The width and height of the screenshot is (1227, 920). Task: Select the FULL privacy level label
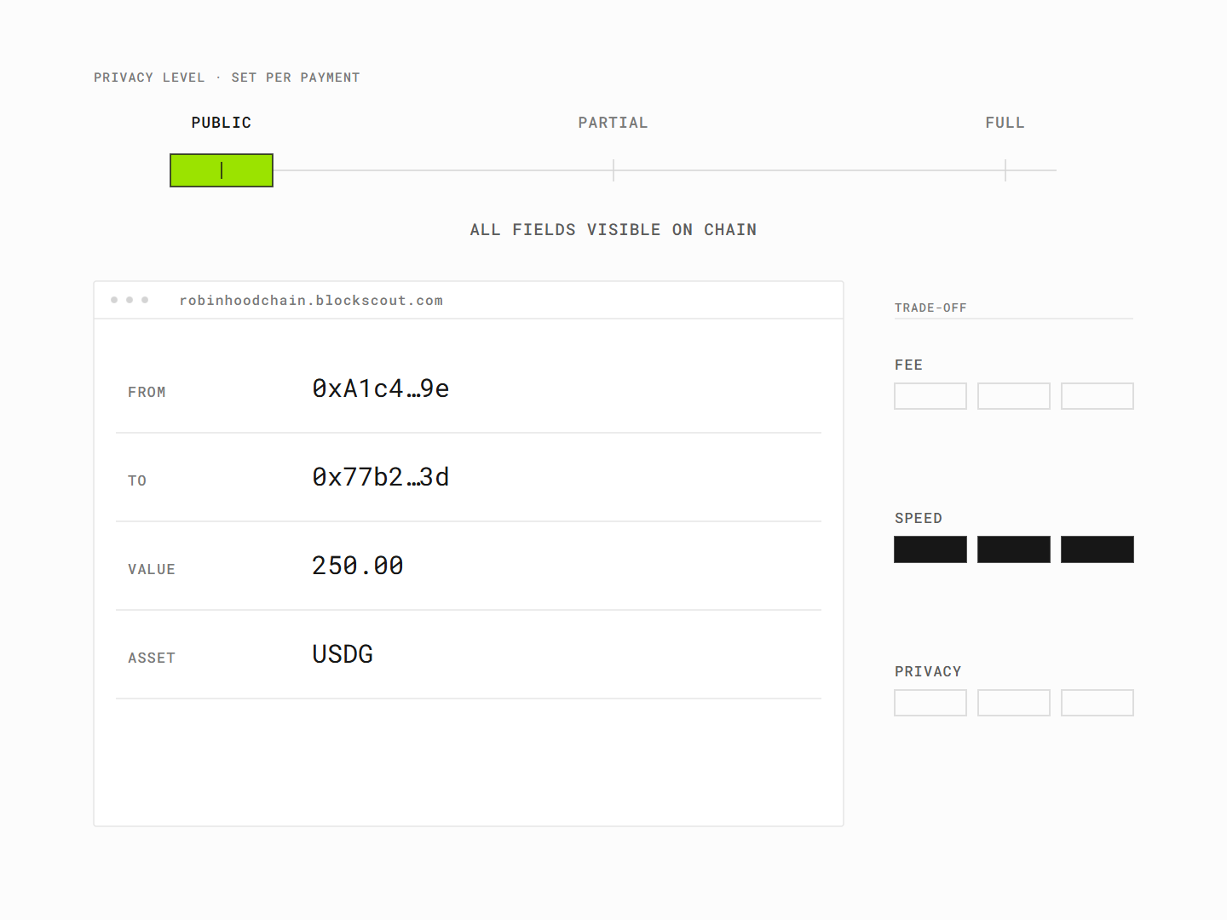point(1005,123)
